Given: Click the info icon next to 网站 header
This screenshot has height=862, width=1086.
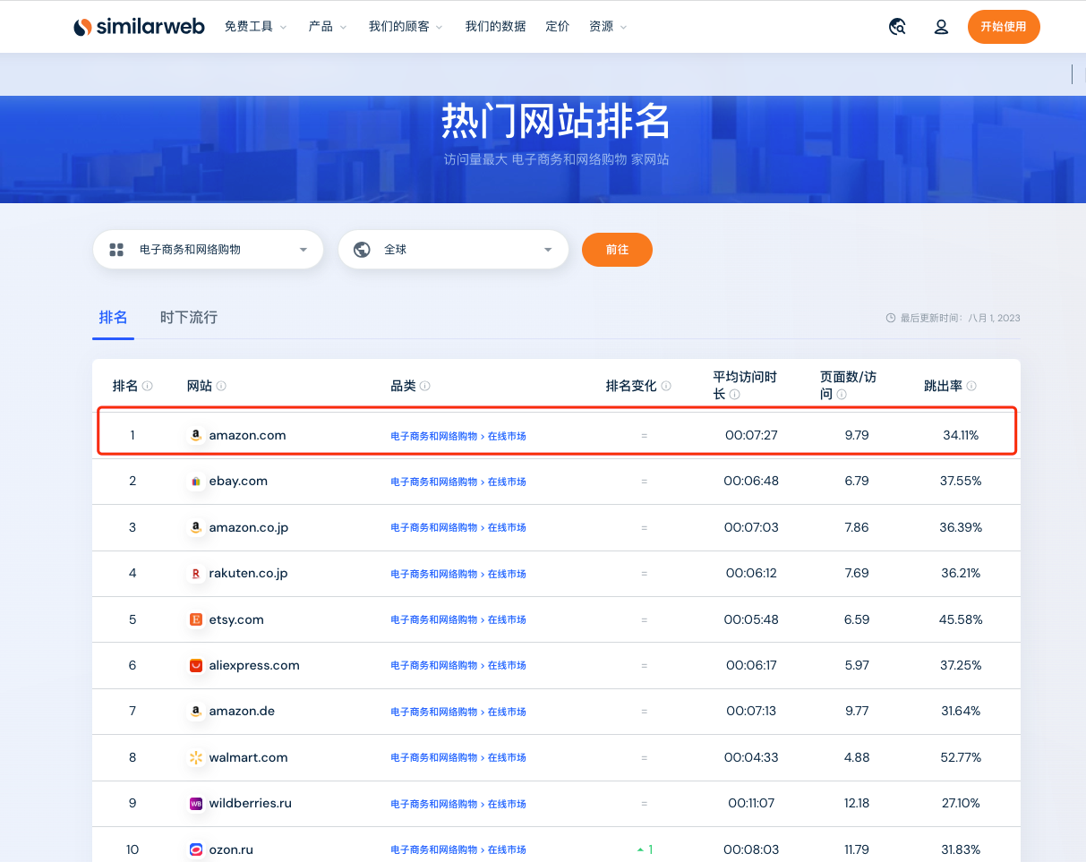Looking at the screenshot, I should tap(221, 386).
